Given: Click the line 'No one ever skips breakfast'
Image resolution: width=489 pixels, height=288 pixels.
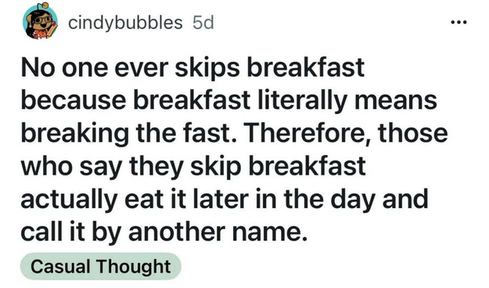Looking at the screenshot, I should coord(192,68).
